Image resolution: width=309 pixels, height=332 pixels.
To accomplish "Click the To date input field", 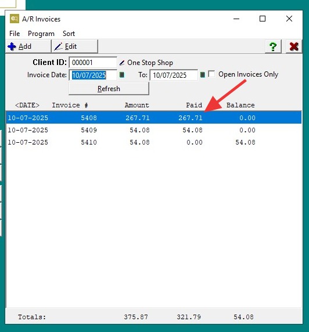I will 174,75.
